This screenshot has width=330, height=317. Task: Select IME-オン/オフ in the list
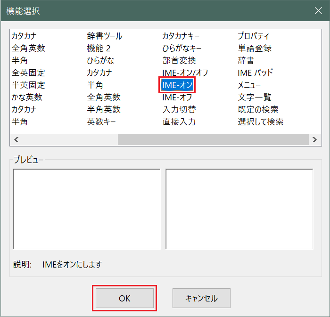point(185,73)
